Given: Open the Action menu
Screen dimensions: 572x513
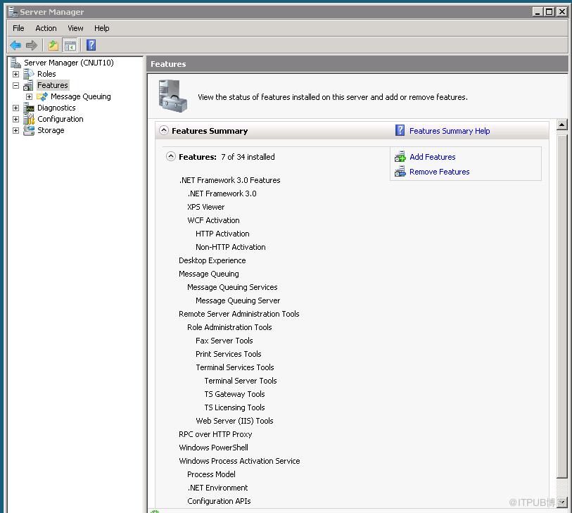Looking at the screenshot, I should click(46, 28).
